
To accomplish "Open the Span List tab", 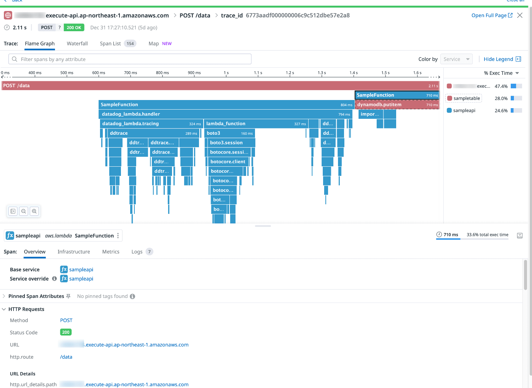I will 118,44.
